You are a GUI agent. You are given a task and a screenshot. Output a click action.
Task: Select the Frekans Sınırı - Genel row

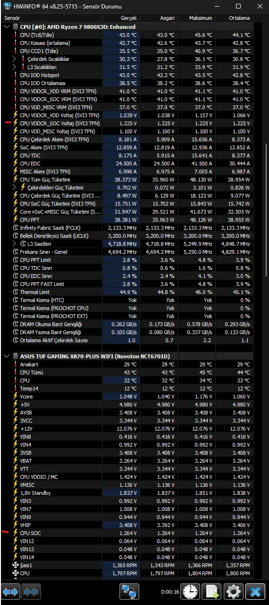[127, 252]
